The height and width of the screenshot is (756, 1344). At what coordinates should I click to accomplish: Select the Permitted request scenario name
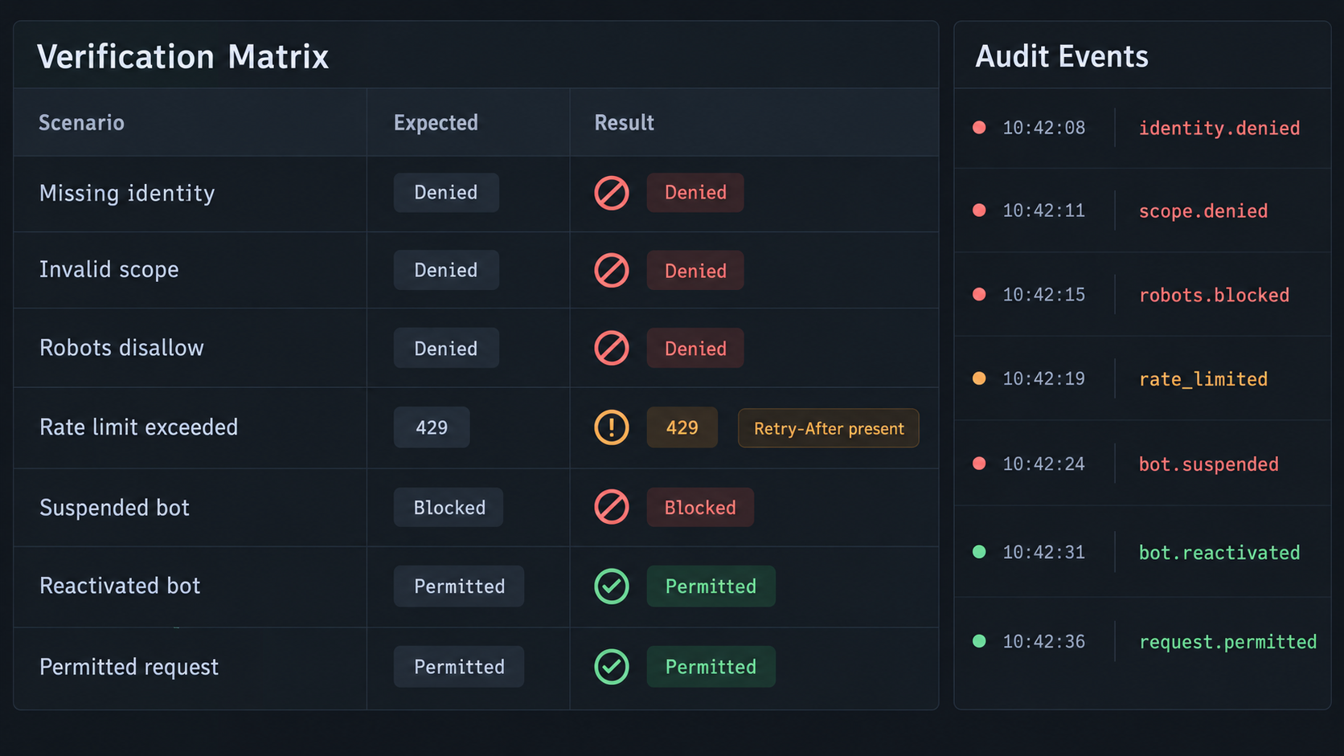point(129,668)
